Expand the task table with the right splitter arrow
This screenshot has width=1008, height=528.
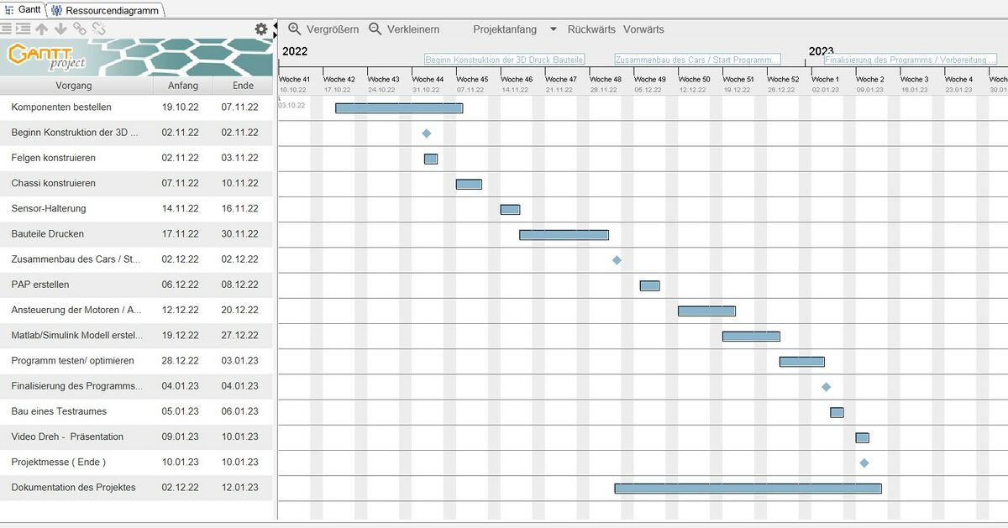275,34
